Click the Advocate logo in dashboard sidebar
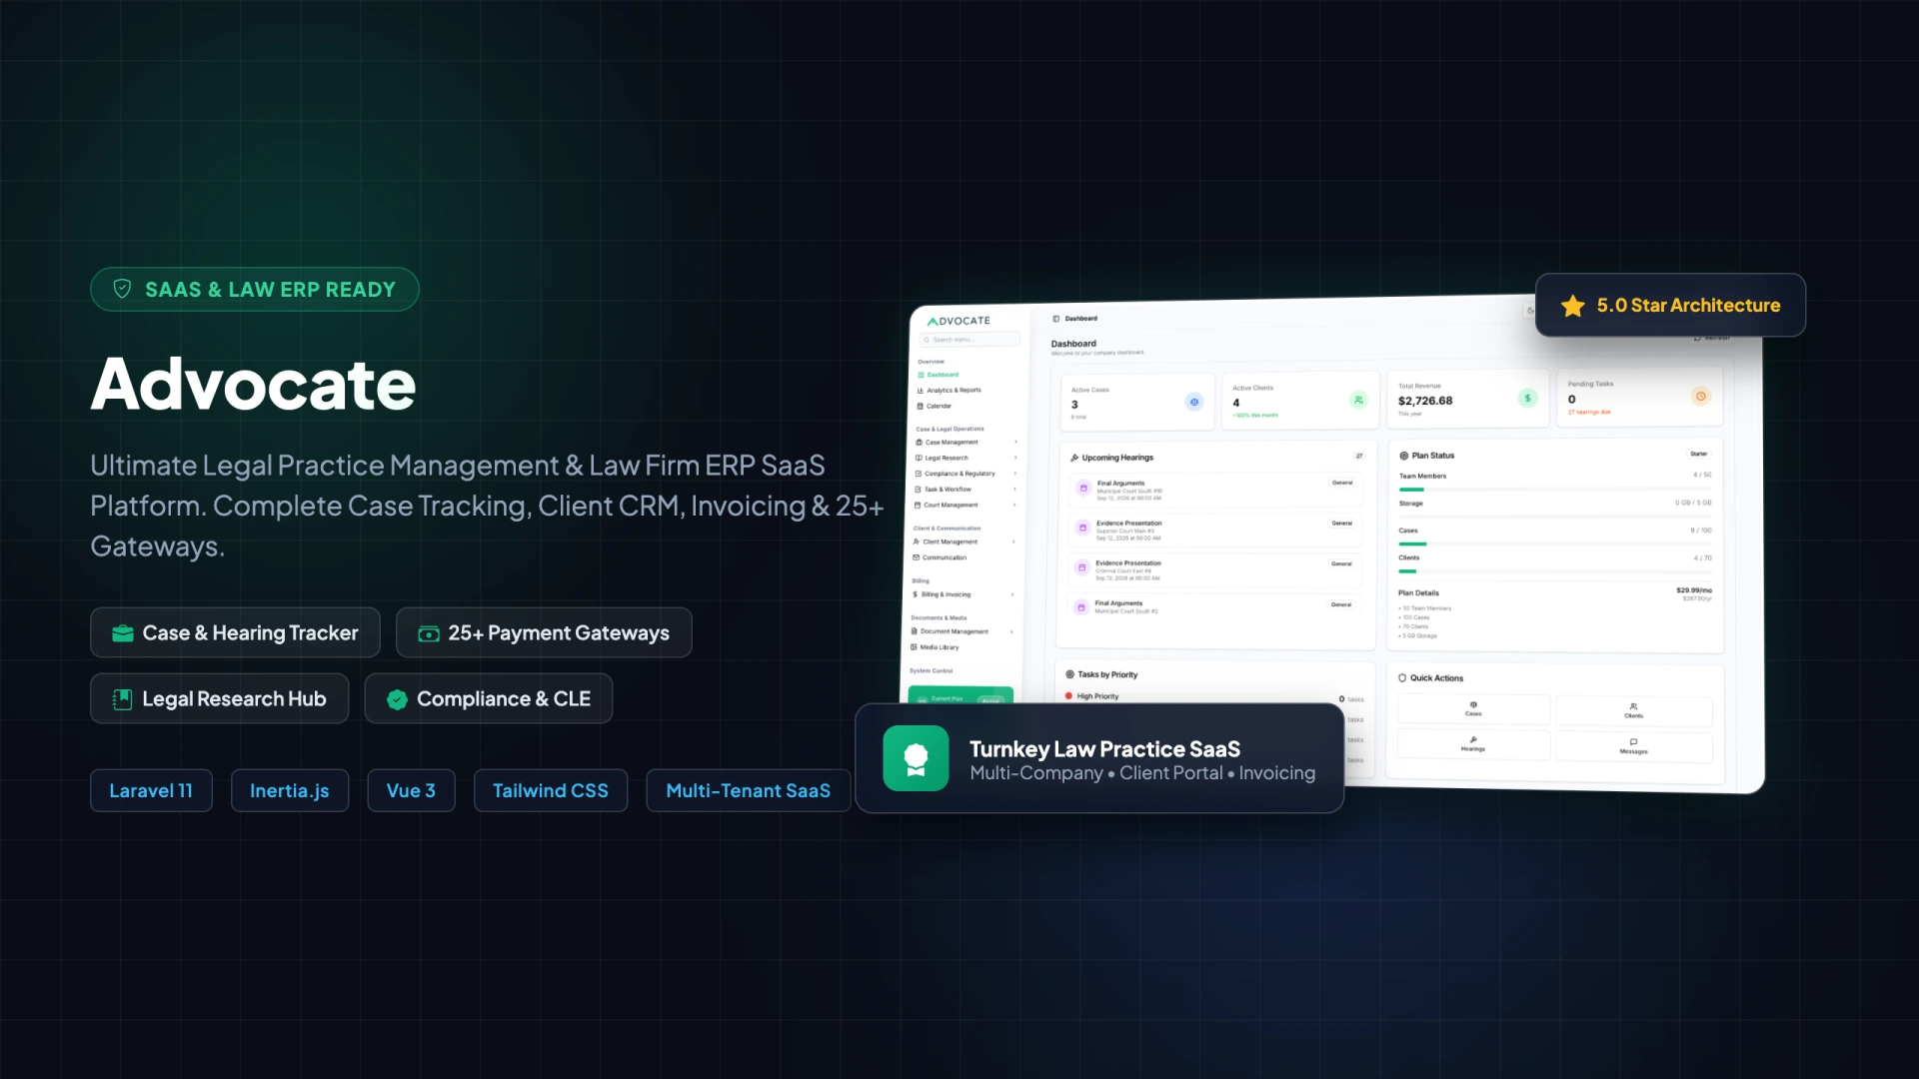Viewport: 1919px width, 1079px height. (959, 321)
